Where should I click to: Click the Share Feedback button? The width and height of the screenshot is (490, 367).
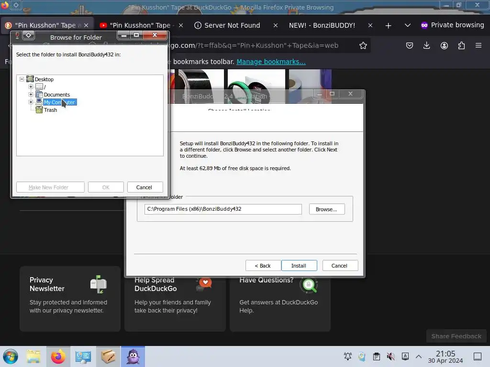[456, 336]
